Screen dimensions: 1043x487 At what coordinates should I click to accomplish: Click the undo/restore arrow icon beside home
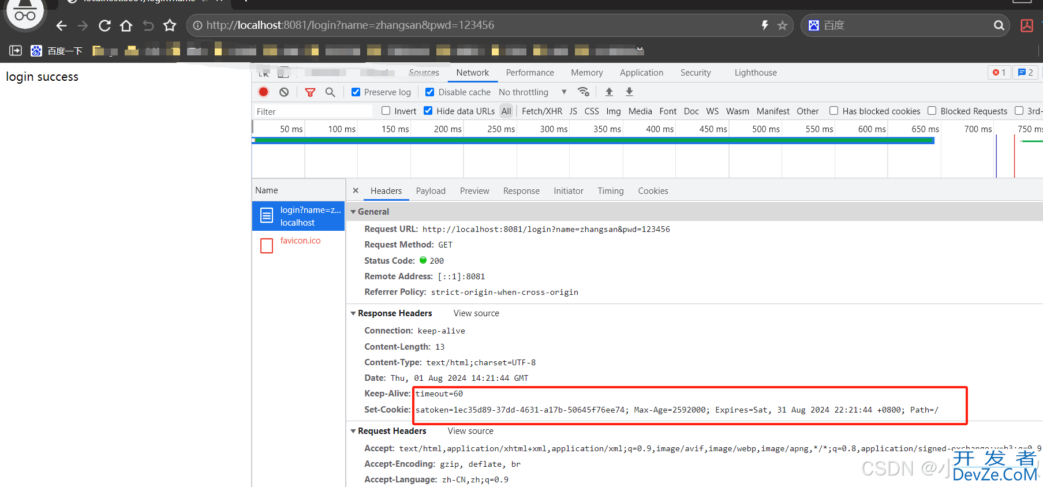tap(148, 25)
